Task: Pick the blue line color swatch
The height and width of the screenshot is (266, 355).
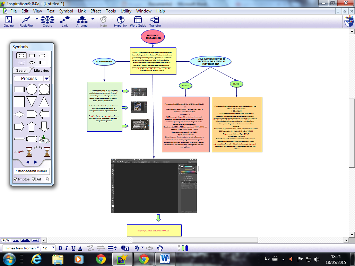Action: 187,248
